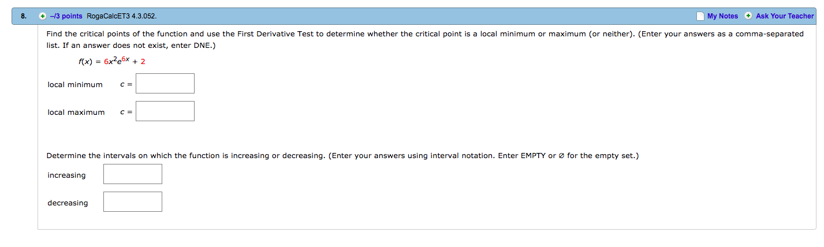Select the increasing interval answer box
The height and width of the screenshot is (247, 824).
(133, 174)
